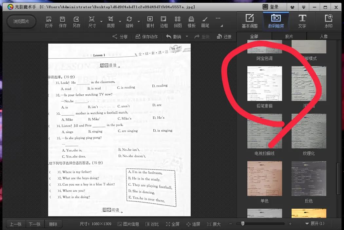The width and height of the screenshot is (344, 230).
Task: Select the 旋转 rotate tool
Action: (129, 22)
